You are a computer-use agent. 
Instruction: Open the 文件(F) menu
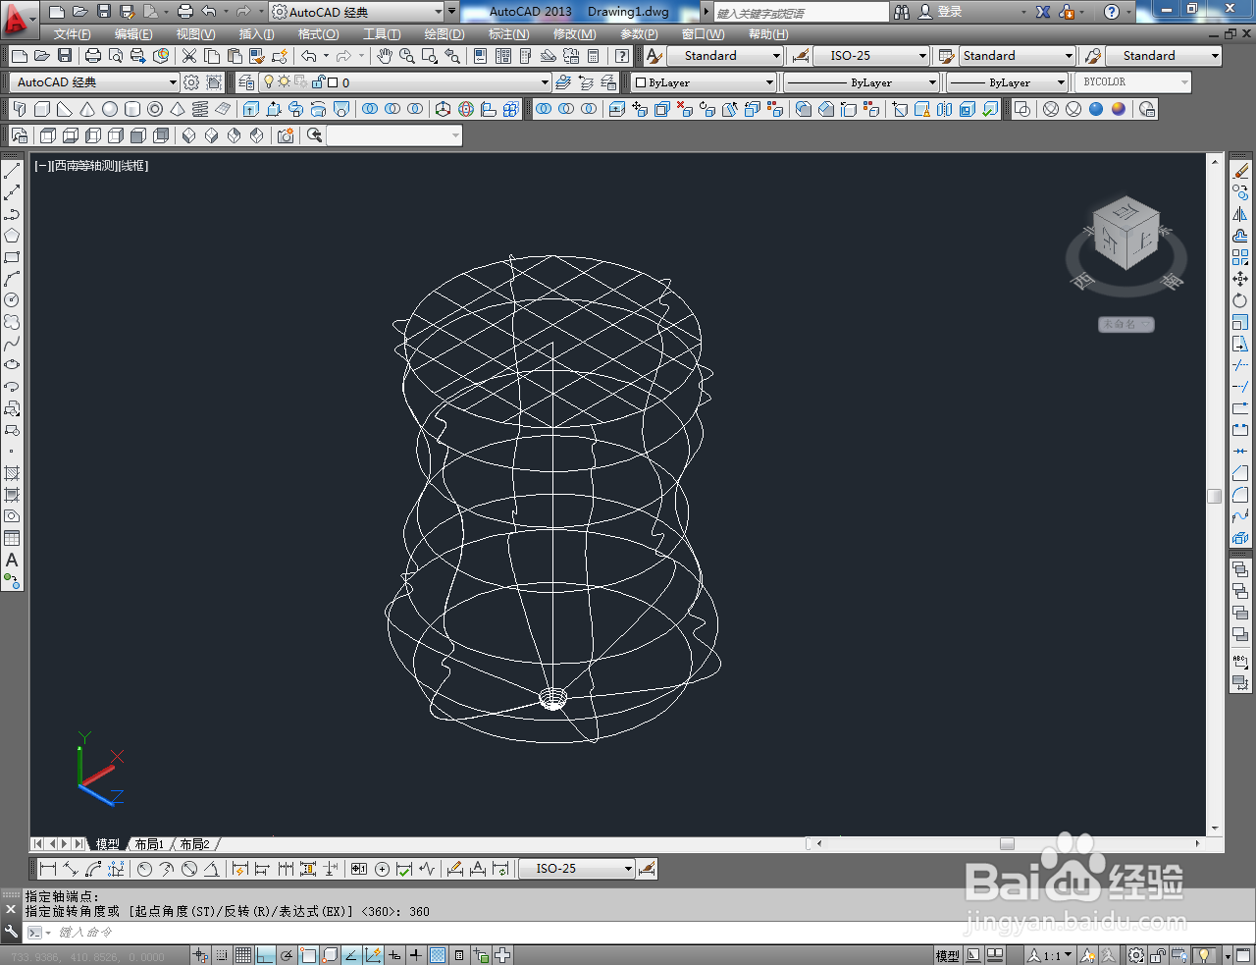pyautogui.click(x=73, y=33)
